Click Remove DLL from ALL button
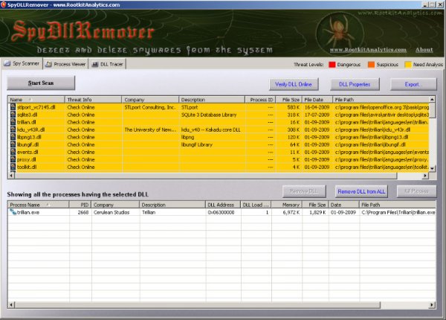The image size is (446, 320). tap(361, 191)
